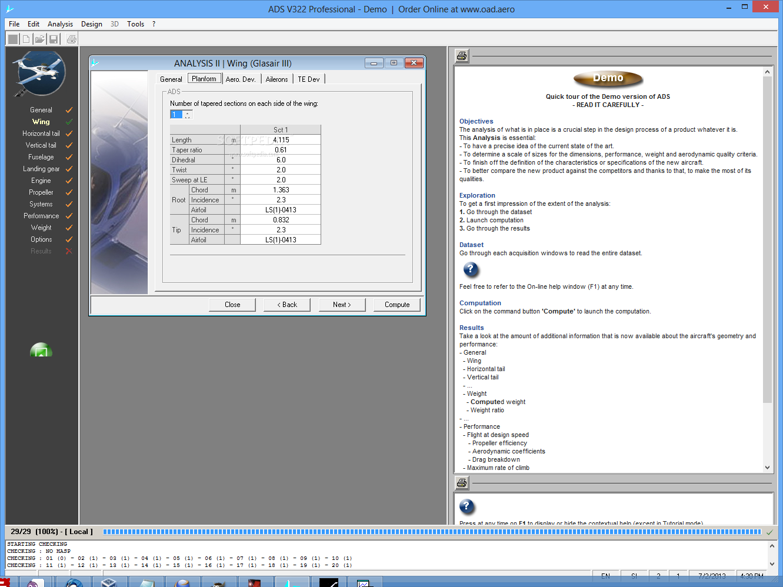Click the 29/29 progress bar

pyautogui.click(x=432, y=532)
